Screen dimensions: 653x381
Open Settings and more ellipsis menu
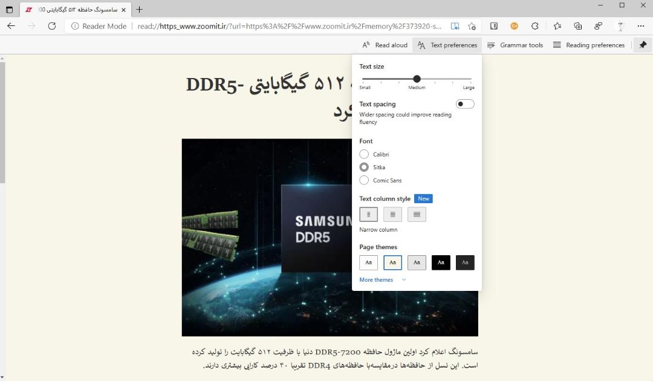641,26
